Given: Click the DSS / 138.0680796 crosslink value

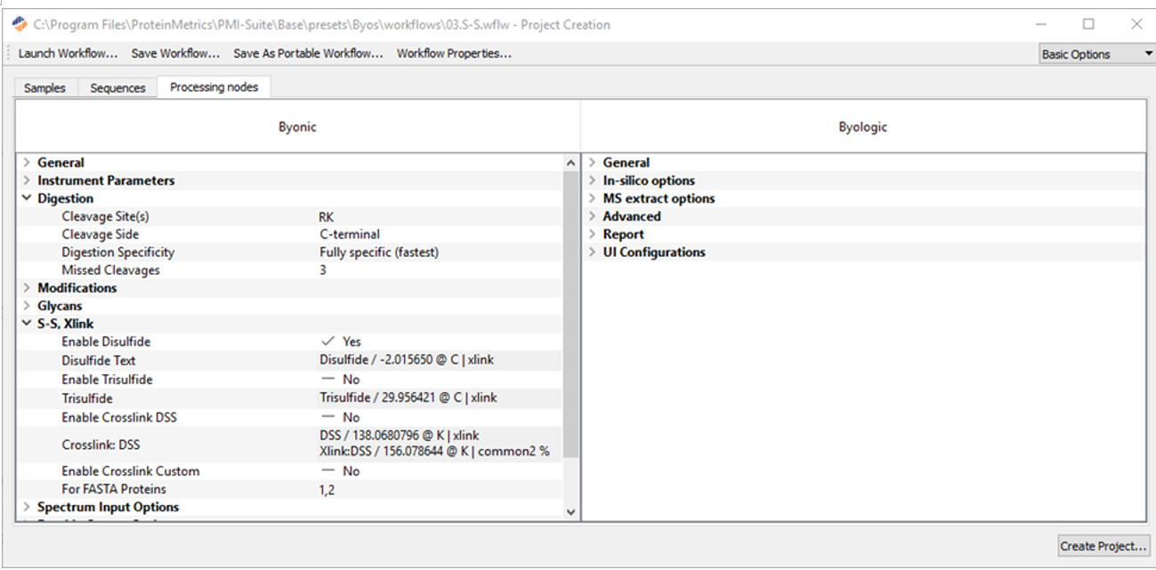Looking at the screenshot, I should coord(400,436).
